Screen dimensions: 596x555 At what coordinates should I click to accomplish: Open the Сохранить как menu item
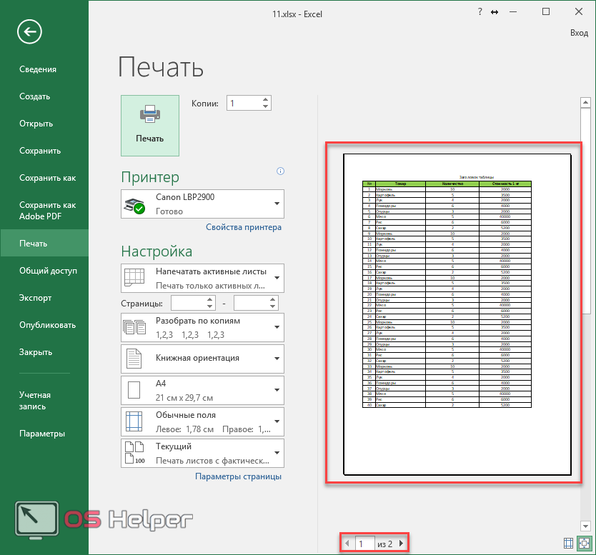tap(47, 178)
